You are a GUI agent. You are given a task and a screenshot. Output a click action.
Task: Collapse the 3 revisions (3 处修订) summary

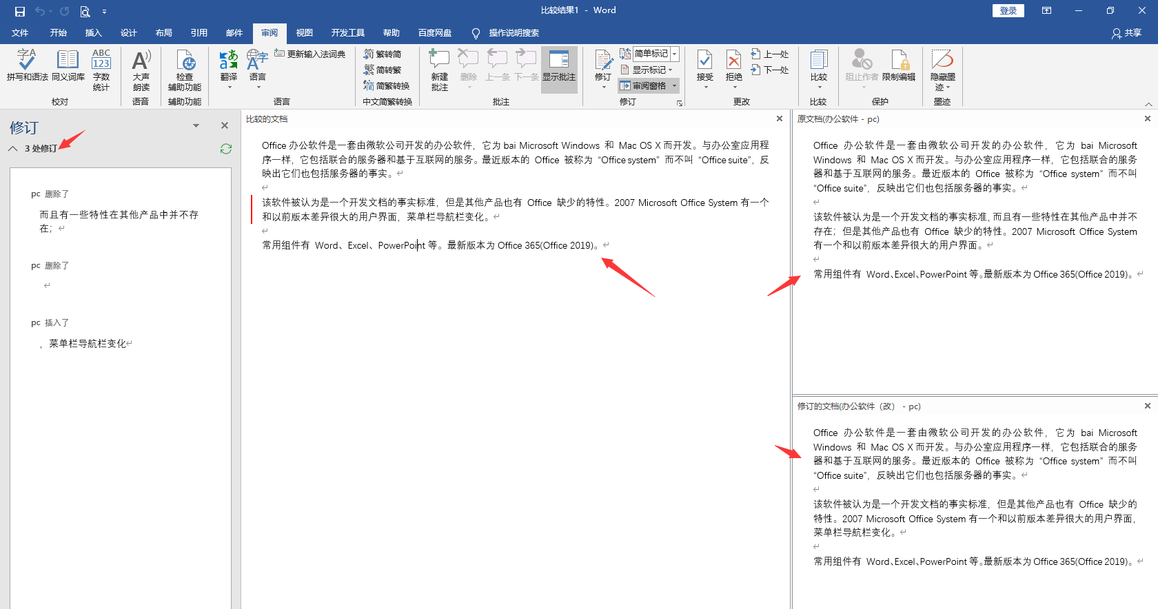coord(13,148)
